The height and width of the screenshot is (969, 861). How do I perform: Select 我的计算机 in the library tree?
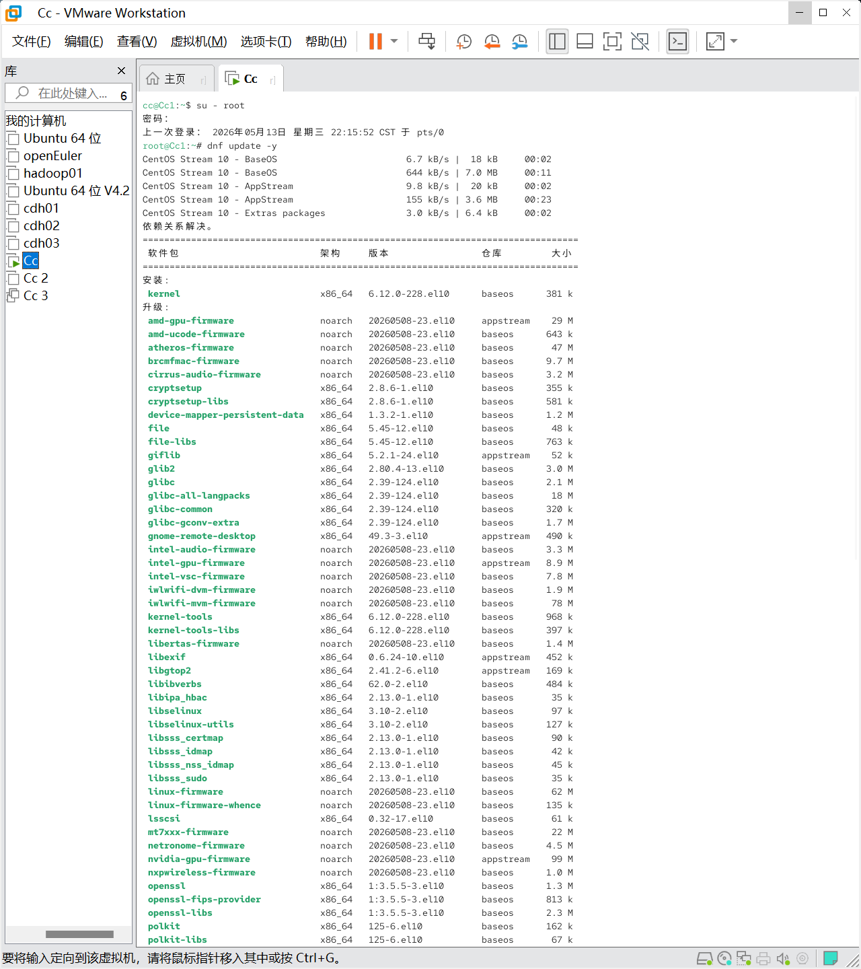point(36,121)
